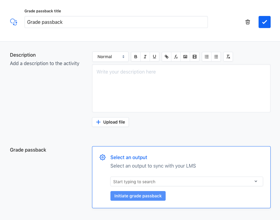Click the sync icon next to the title

tap(14, 22)
